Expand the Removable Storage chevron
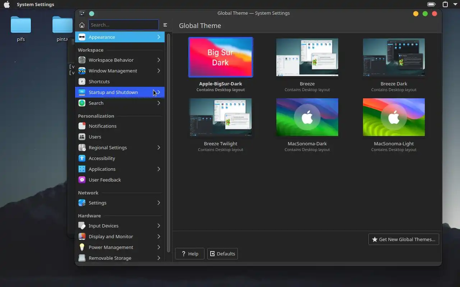 pyautogui.click(x=158, y=258)
